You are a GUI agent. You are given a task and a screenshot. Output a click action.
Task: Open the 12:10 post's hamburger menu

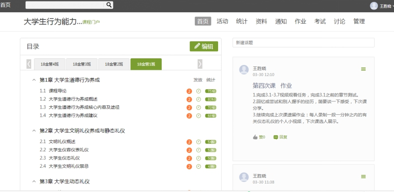[364, 69]
